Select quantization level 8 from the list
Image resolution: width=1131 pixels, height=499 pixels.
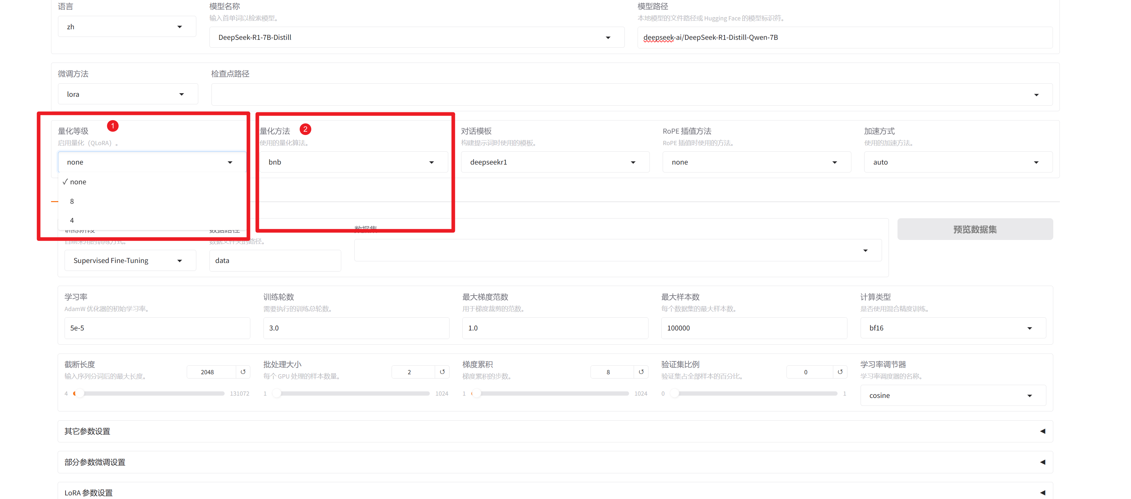coord(72,201)
